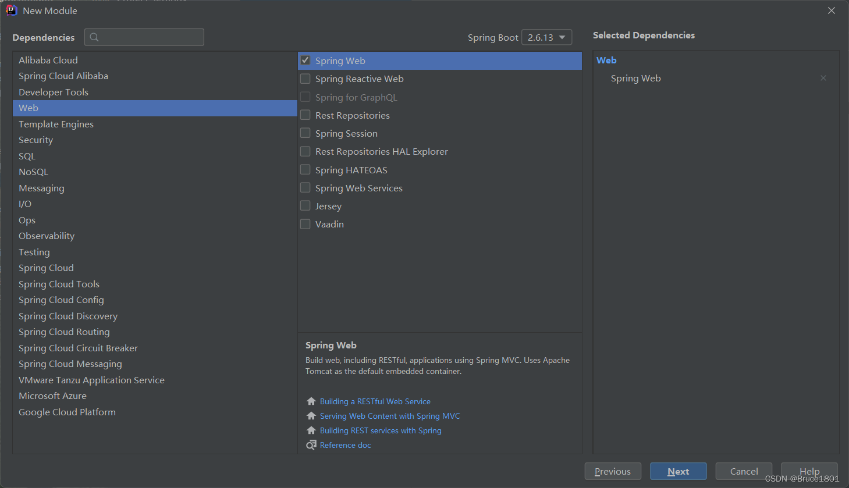Click the IntelliJ logo in the title bar
This screenshot has height=488, width=849.
(x=11, y=10)
